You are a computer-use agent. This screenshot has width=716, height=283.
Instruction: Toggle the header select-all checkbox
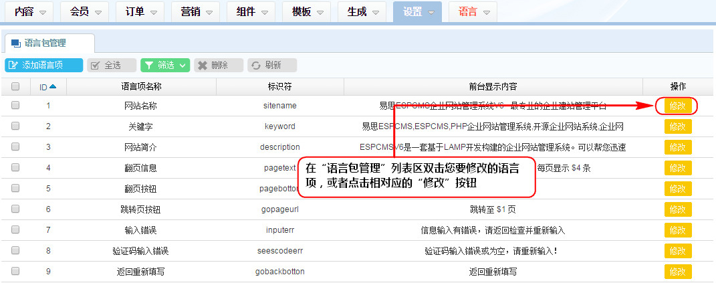tap(15, 86)
